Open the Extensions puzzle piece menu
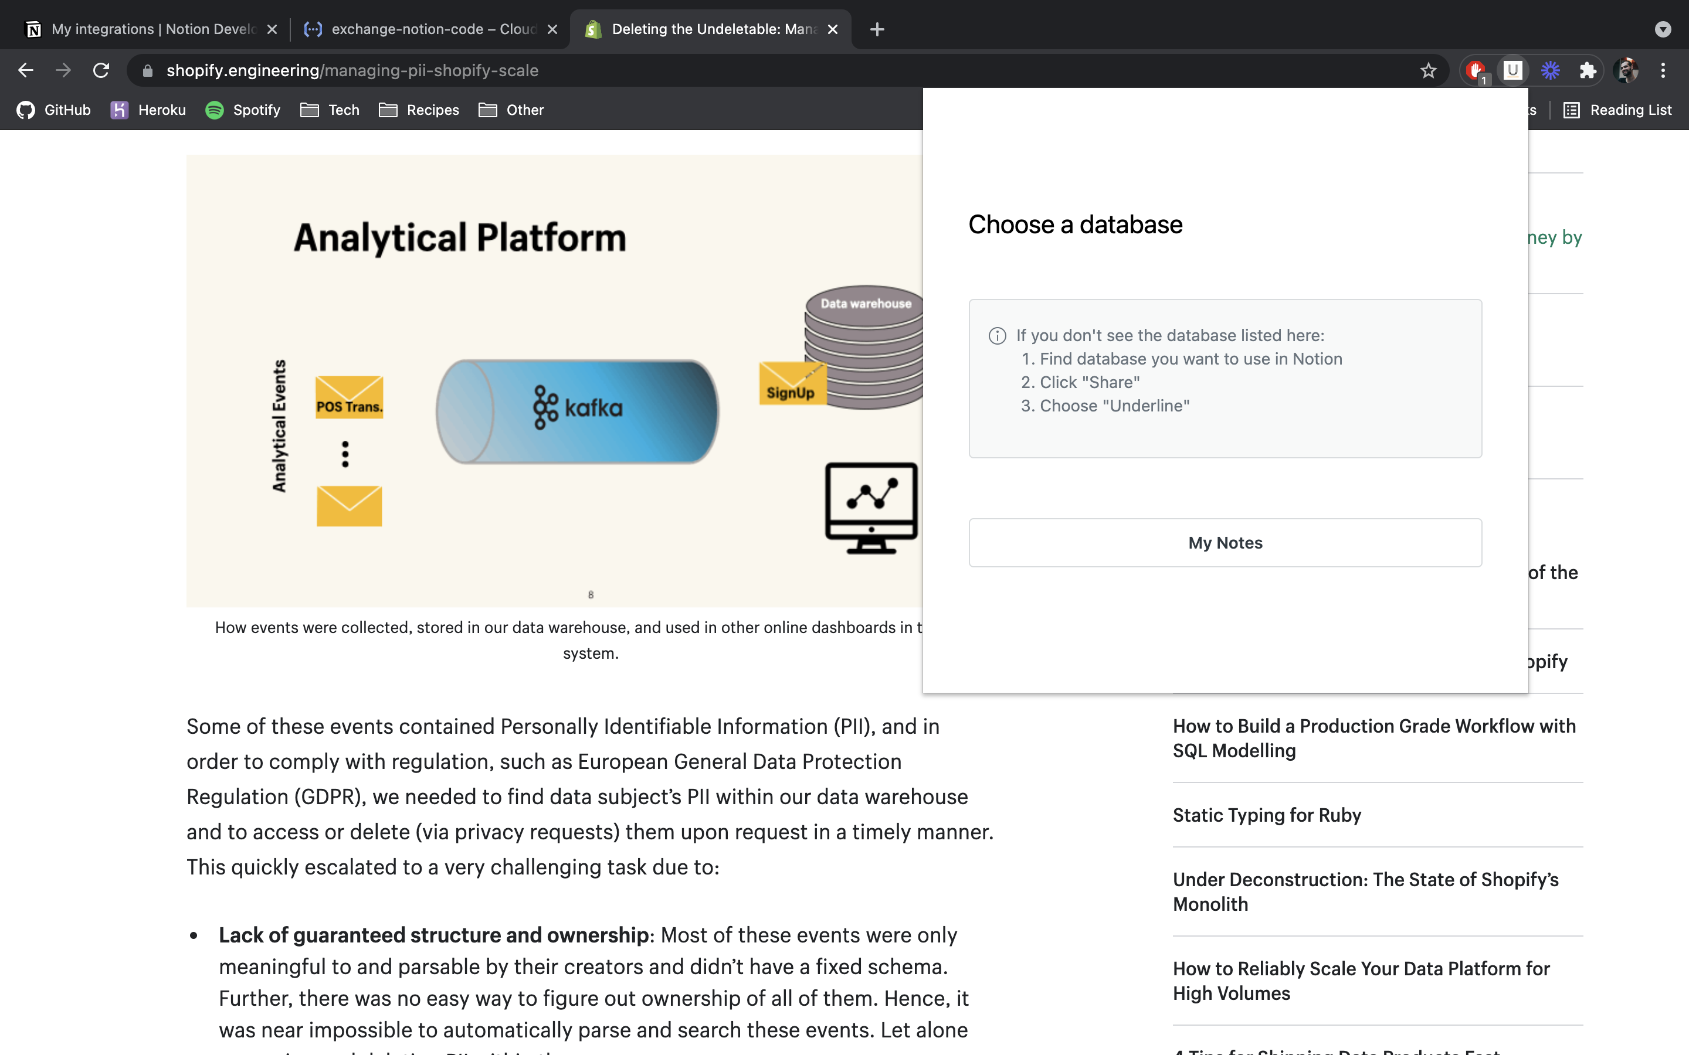1689x1055 pixels. coord(1588,70)
